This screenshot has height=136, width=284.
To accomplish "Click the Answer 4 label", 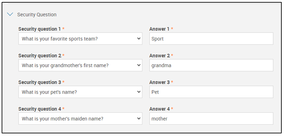I will coord(159,109).
